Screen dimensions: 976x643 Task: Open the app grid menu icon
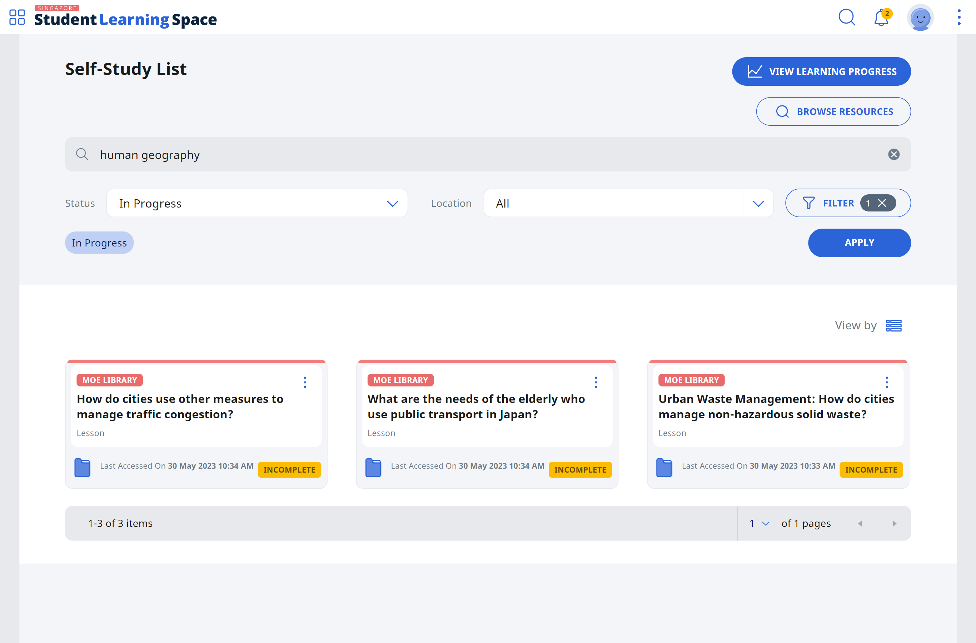17,17
